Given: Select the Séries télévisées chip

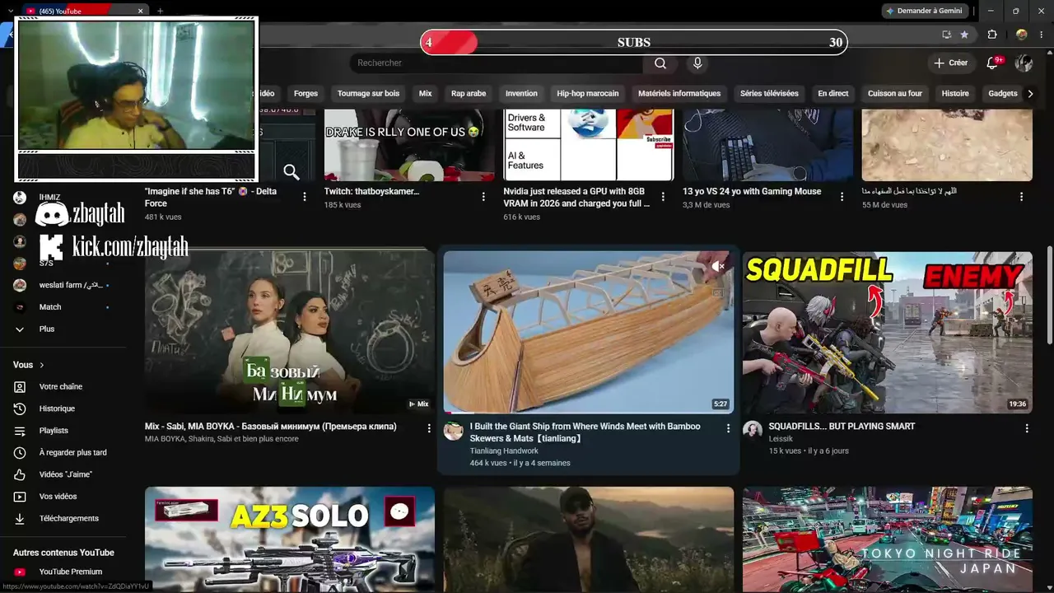Looking at the screenshot, I should tap(769, 94).
